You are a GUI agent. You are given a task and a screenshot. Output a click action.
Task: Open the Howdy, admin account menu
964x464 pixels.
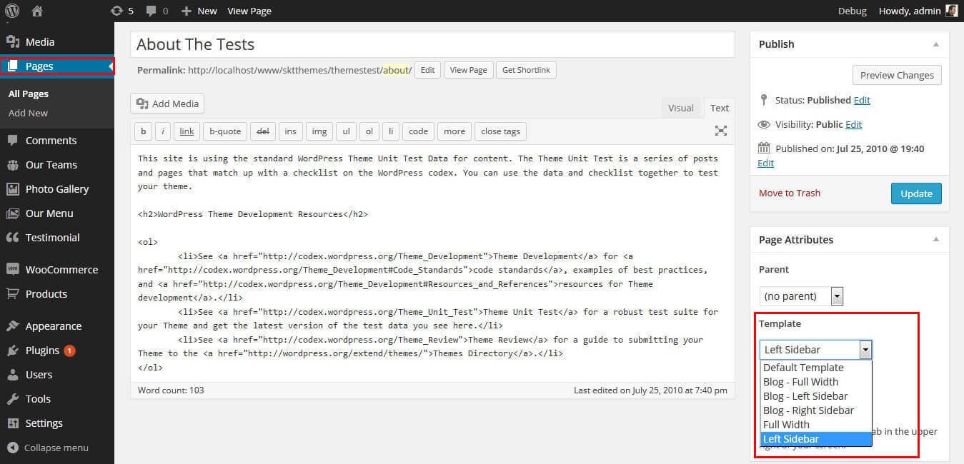pyautogui.click(x=918, y=11)
